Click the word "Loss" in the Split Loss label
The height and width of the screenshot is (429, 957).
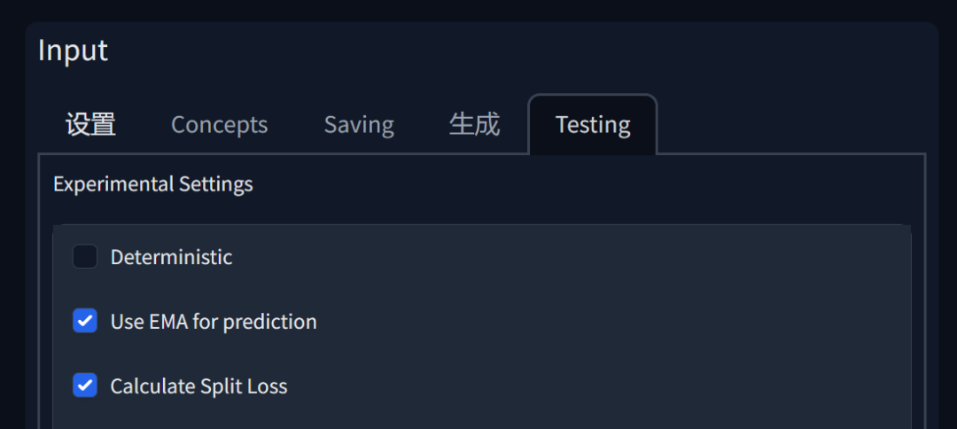coord(268,386)
